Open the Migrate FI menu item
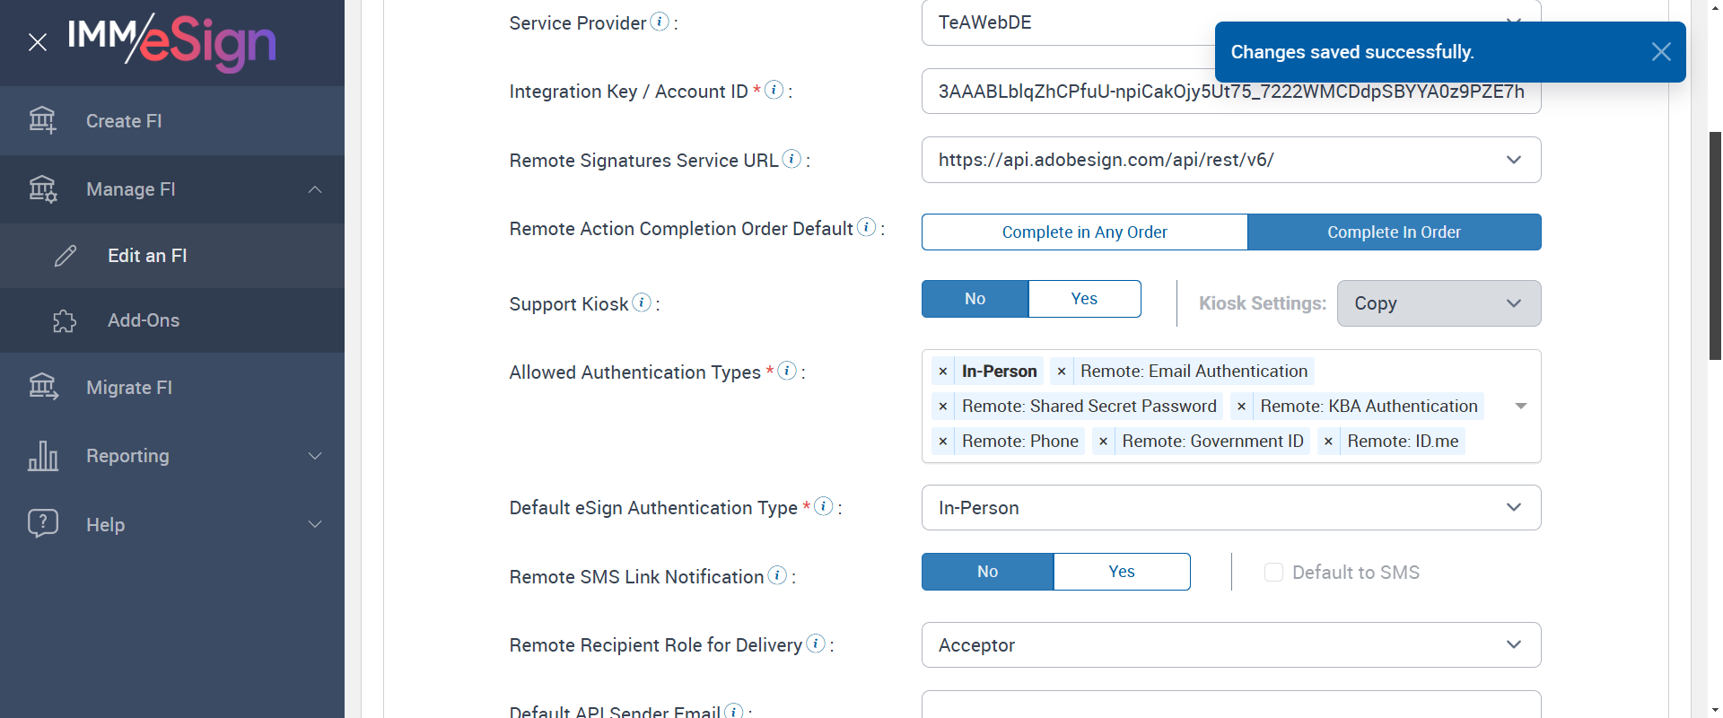 129,388
